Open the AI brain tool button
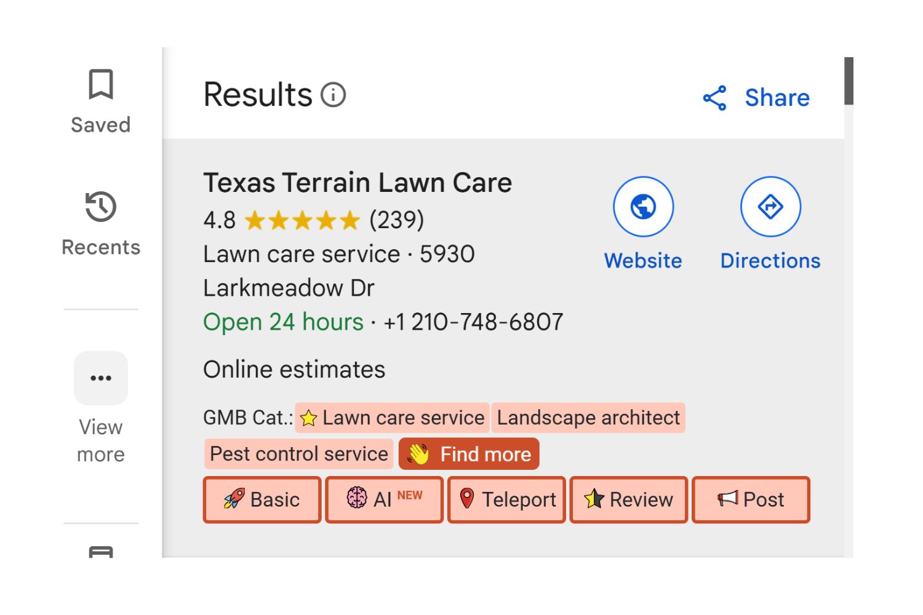Screen dimensions: 923x615 (x=384, y=499)
